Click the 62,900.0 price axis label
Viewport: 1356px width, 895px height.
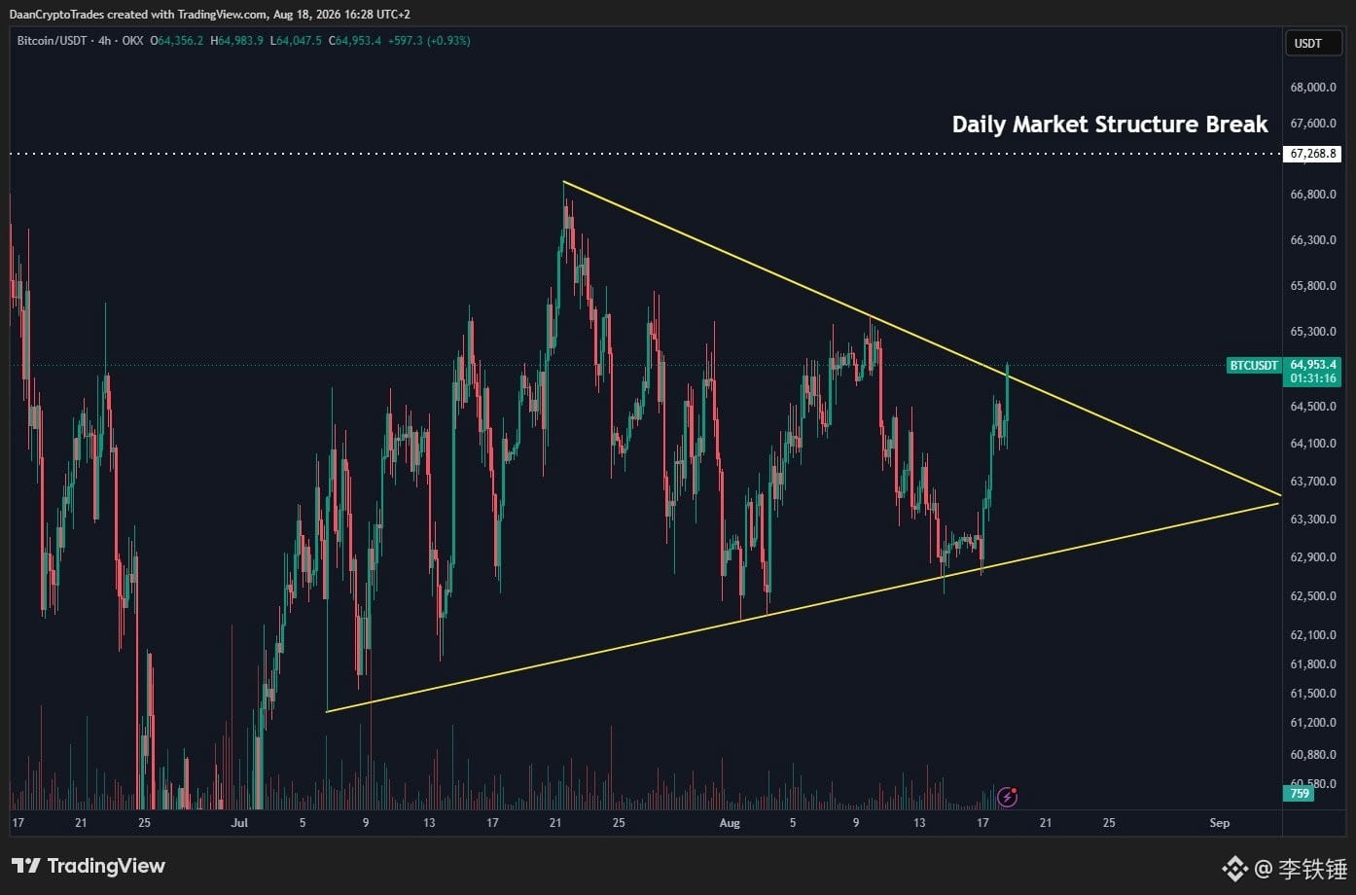click(1313, 557)
